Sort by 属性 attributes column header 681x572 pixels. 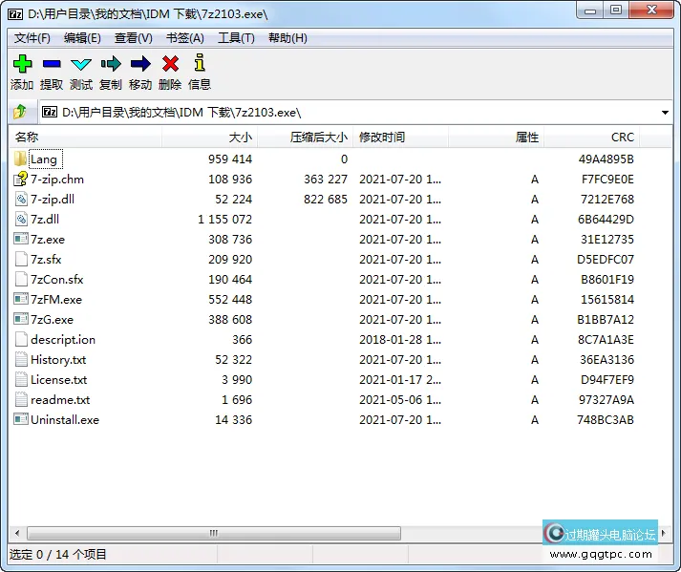496,138
